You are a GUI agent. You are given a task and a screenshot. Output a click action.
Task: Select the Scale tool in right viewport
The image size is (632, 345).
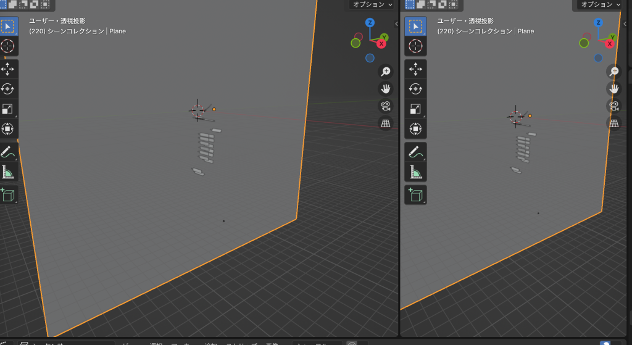click(x=415, y=109)
